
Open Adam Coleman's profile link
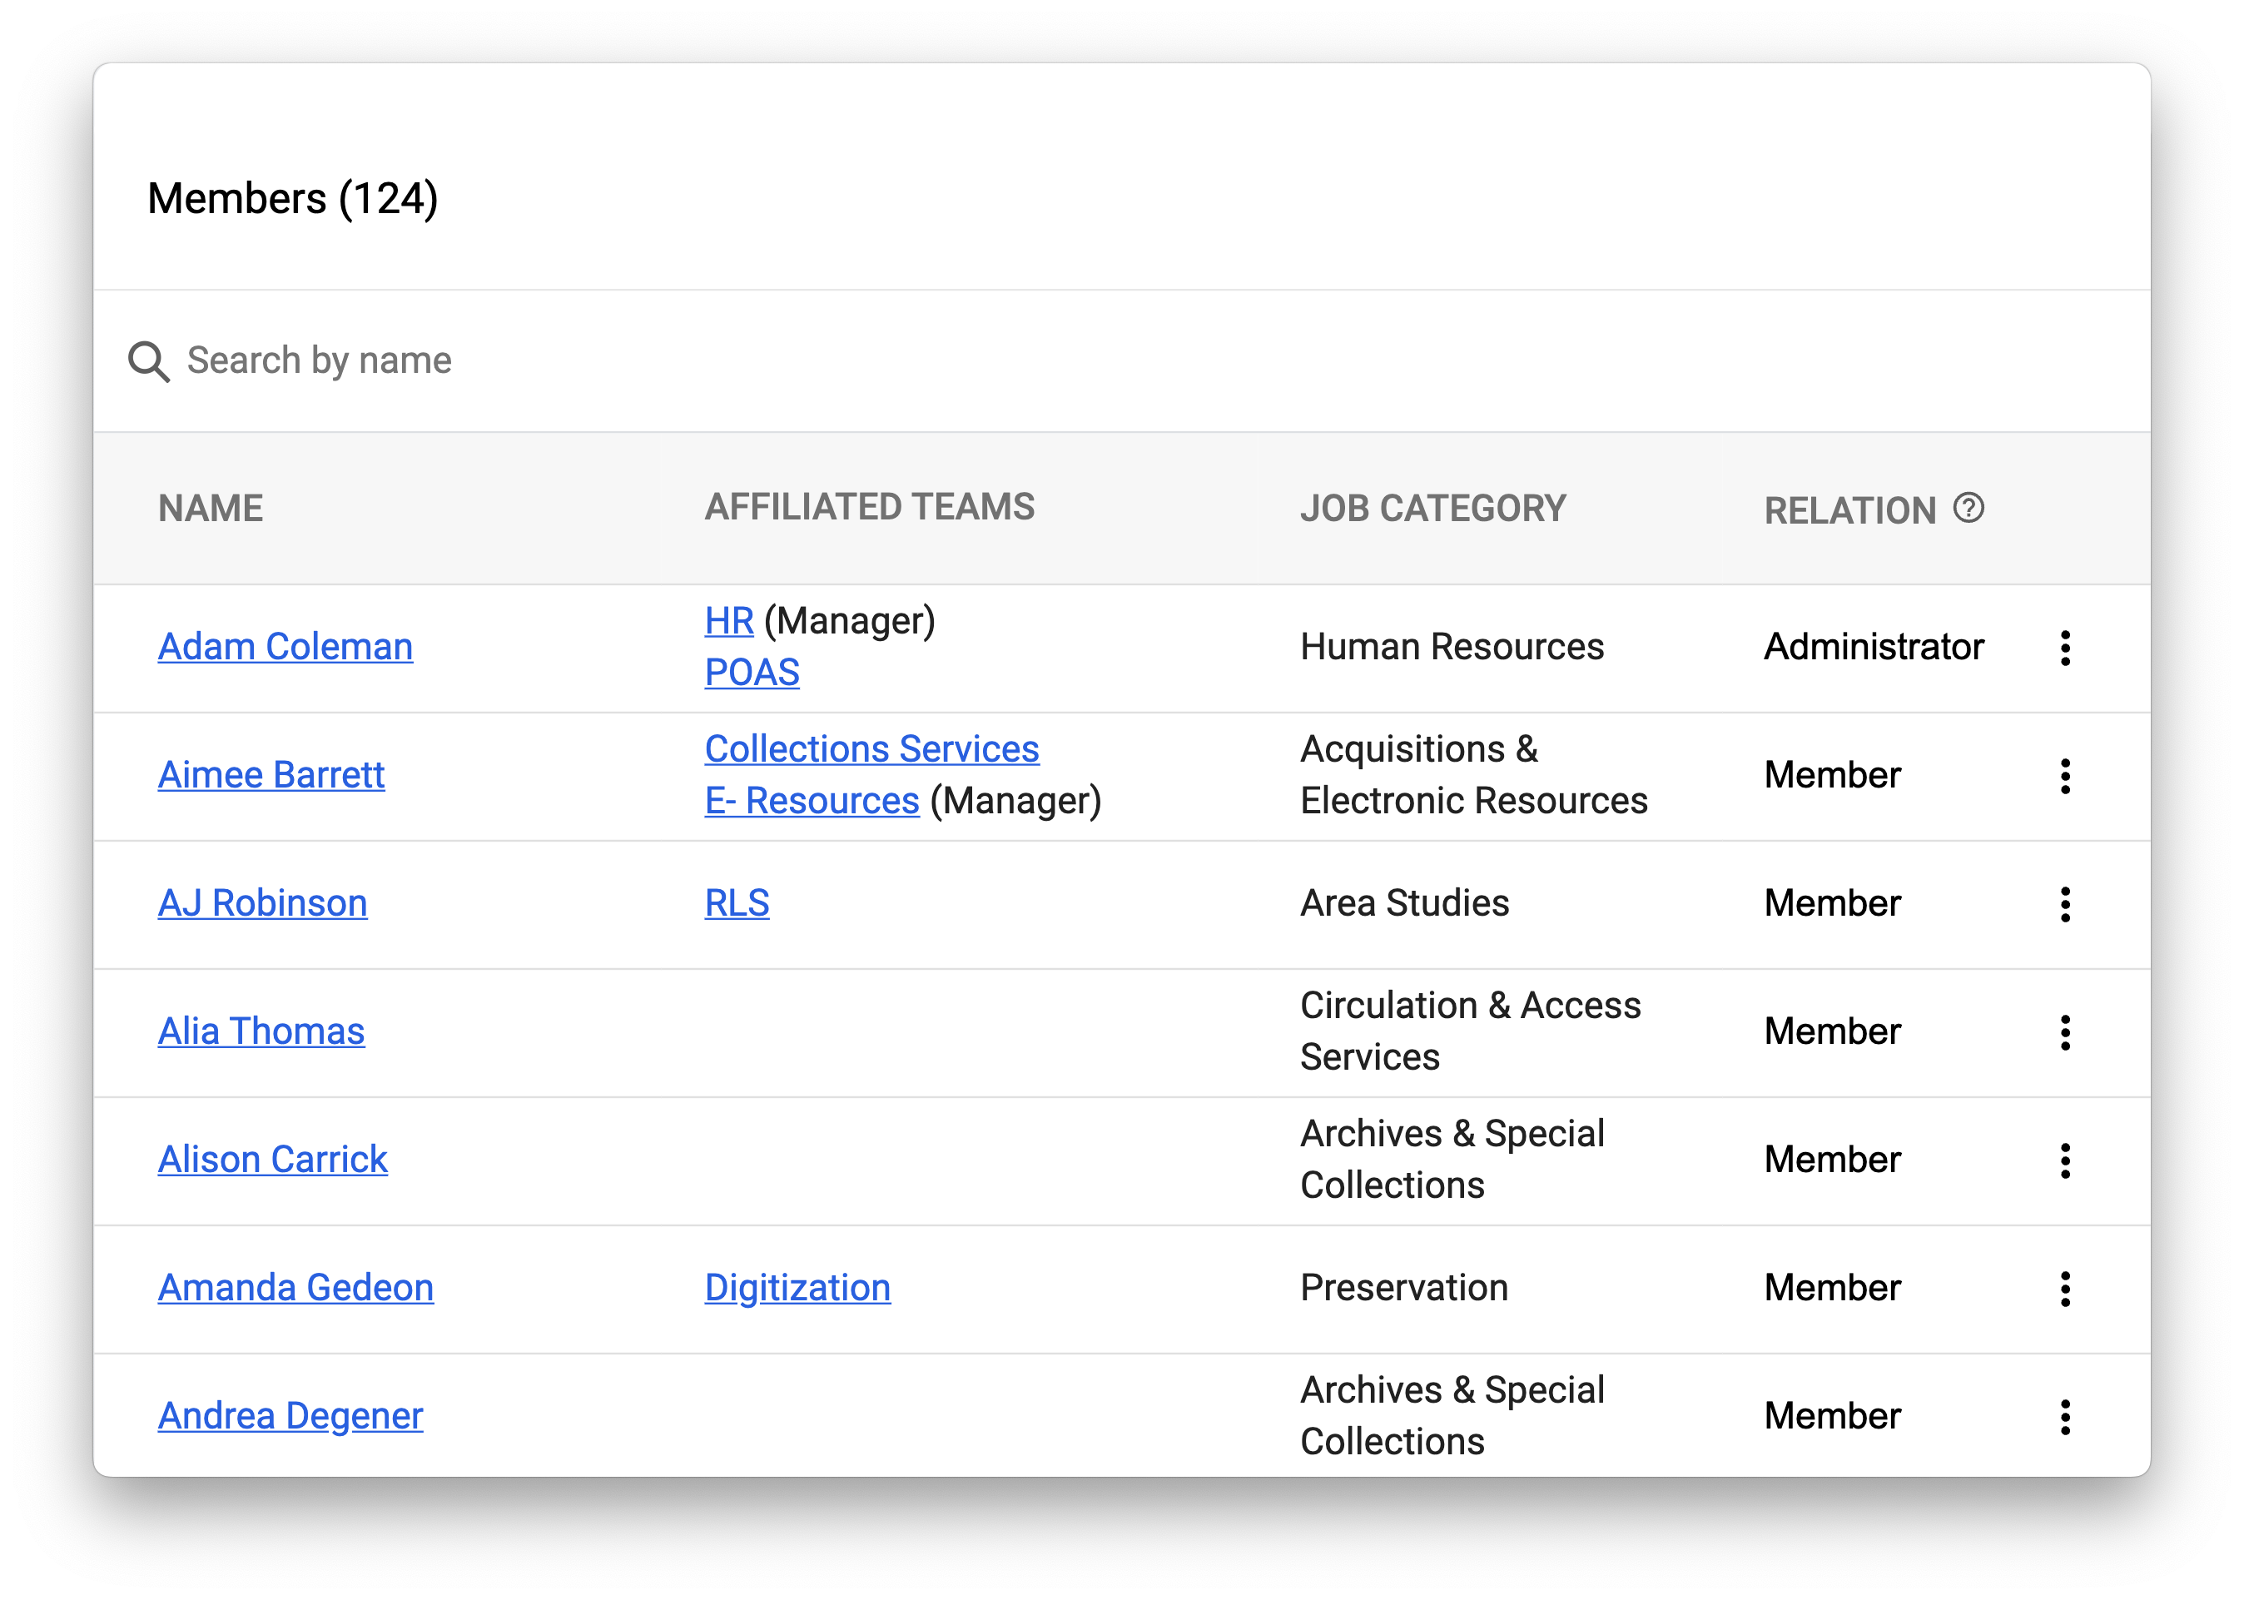click(285, 648)
